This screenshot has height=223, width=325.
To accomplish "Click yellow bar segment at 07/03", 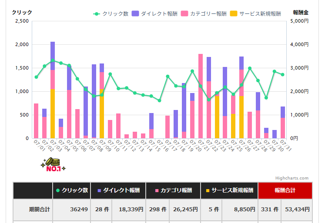I will [x=53, y=114].
